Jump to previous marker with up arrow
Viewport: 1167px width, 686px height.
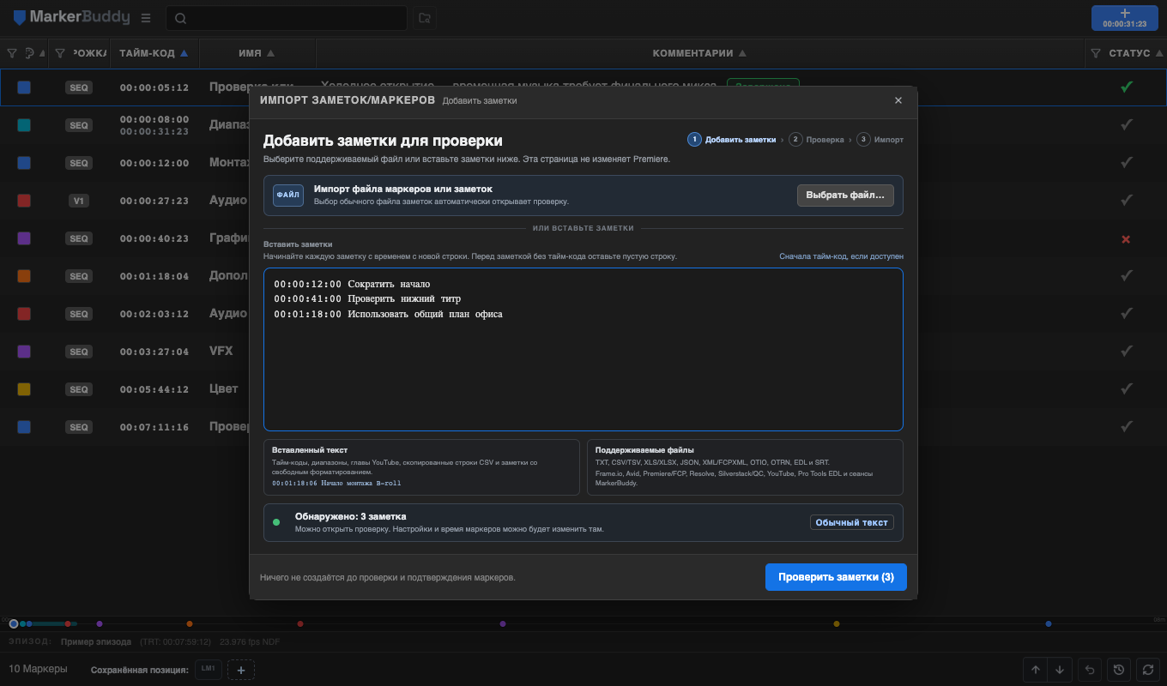[x=1036, y=670]
